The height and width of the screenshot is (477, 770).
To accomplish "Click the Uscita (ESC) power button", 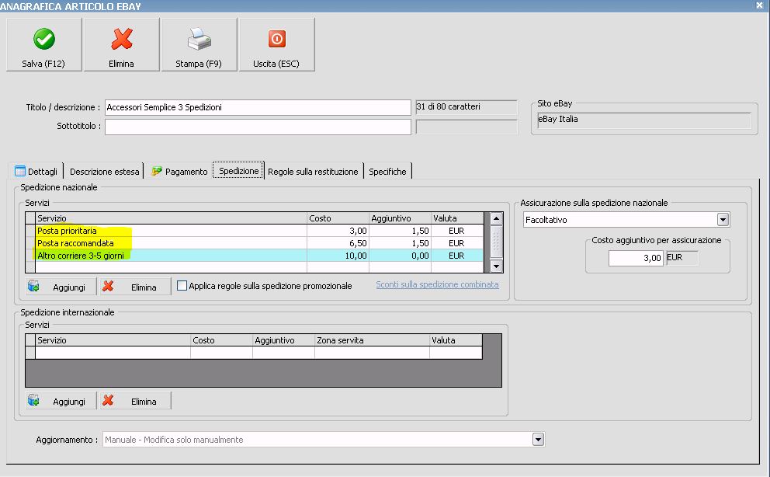I will click(276, 45).
